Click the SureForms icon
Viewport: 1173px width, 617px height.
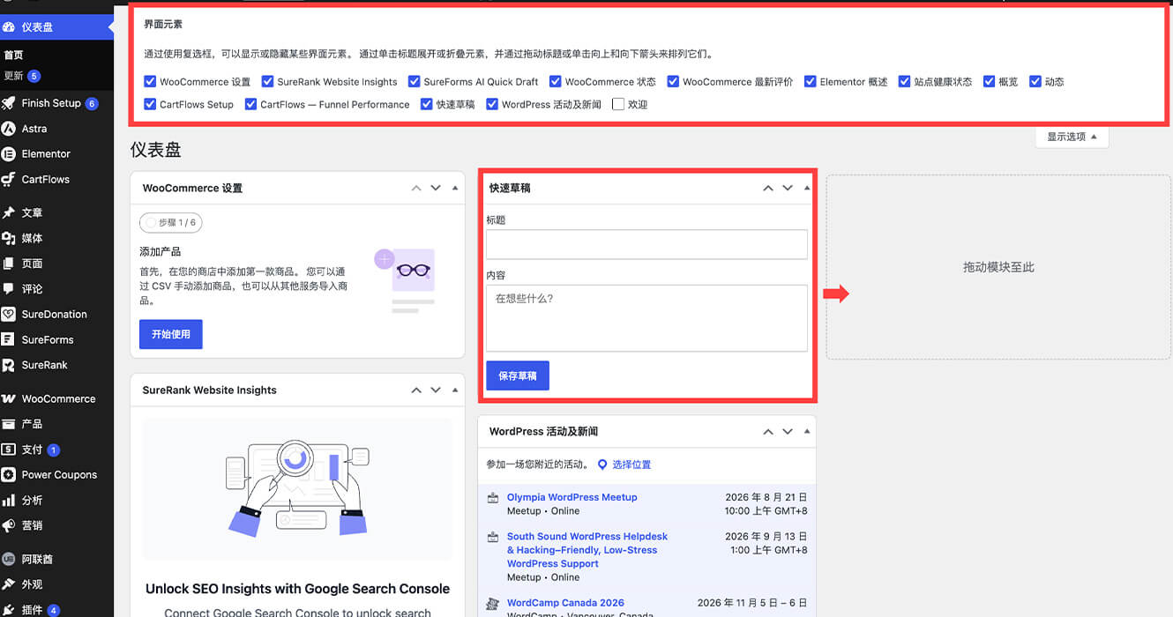[x=9, y=339]
